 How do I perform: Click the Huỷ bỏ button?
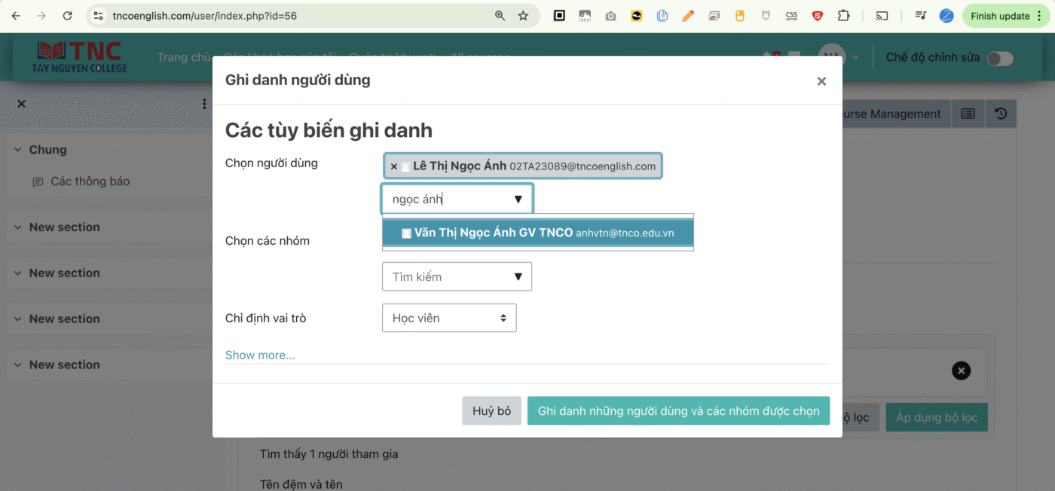491,411
